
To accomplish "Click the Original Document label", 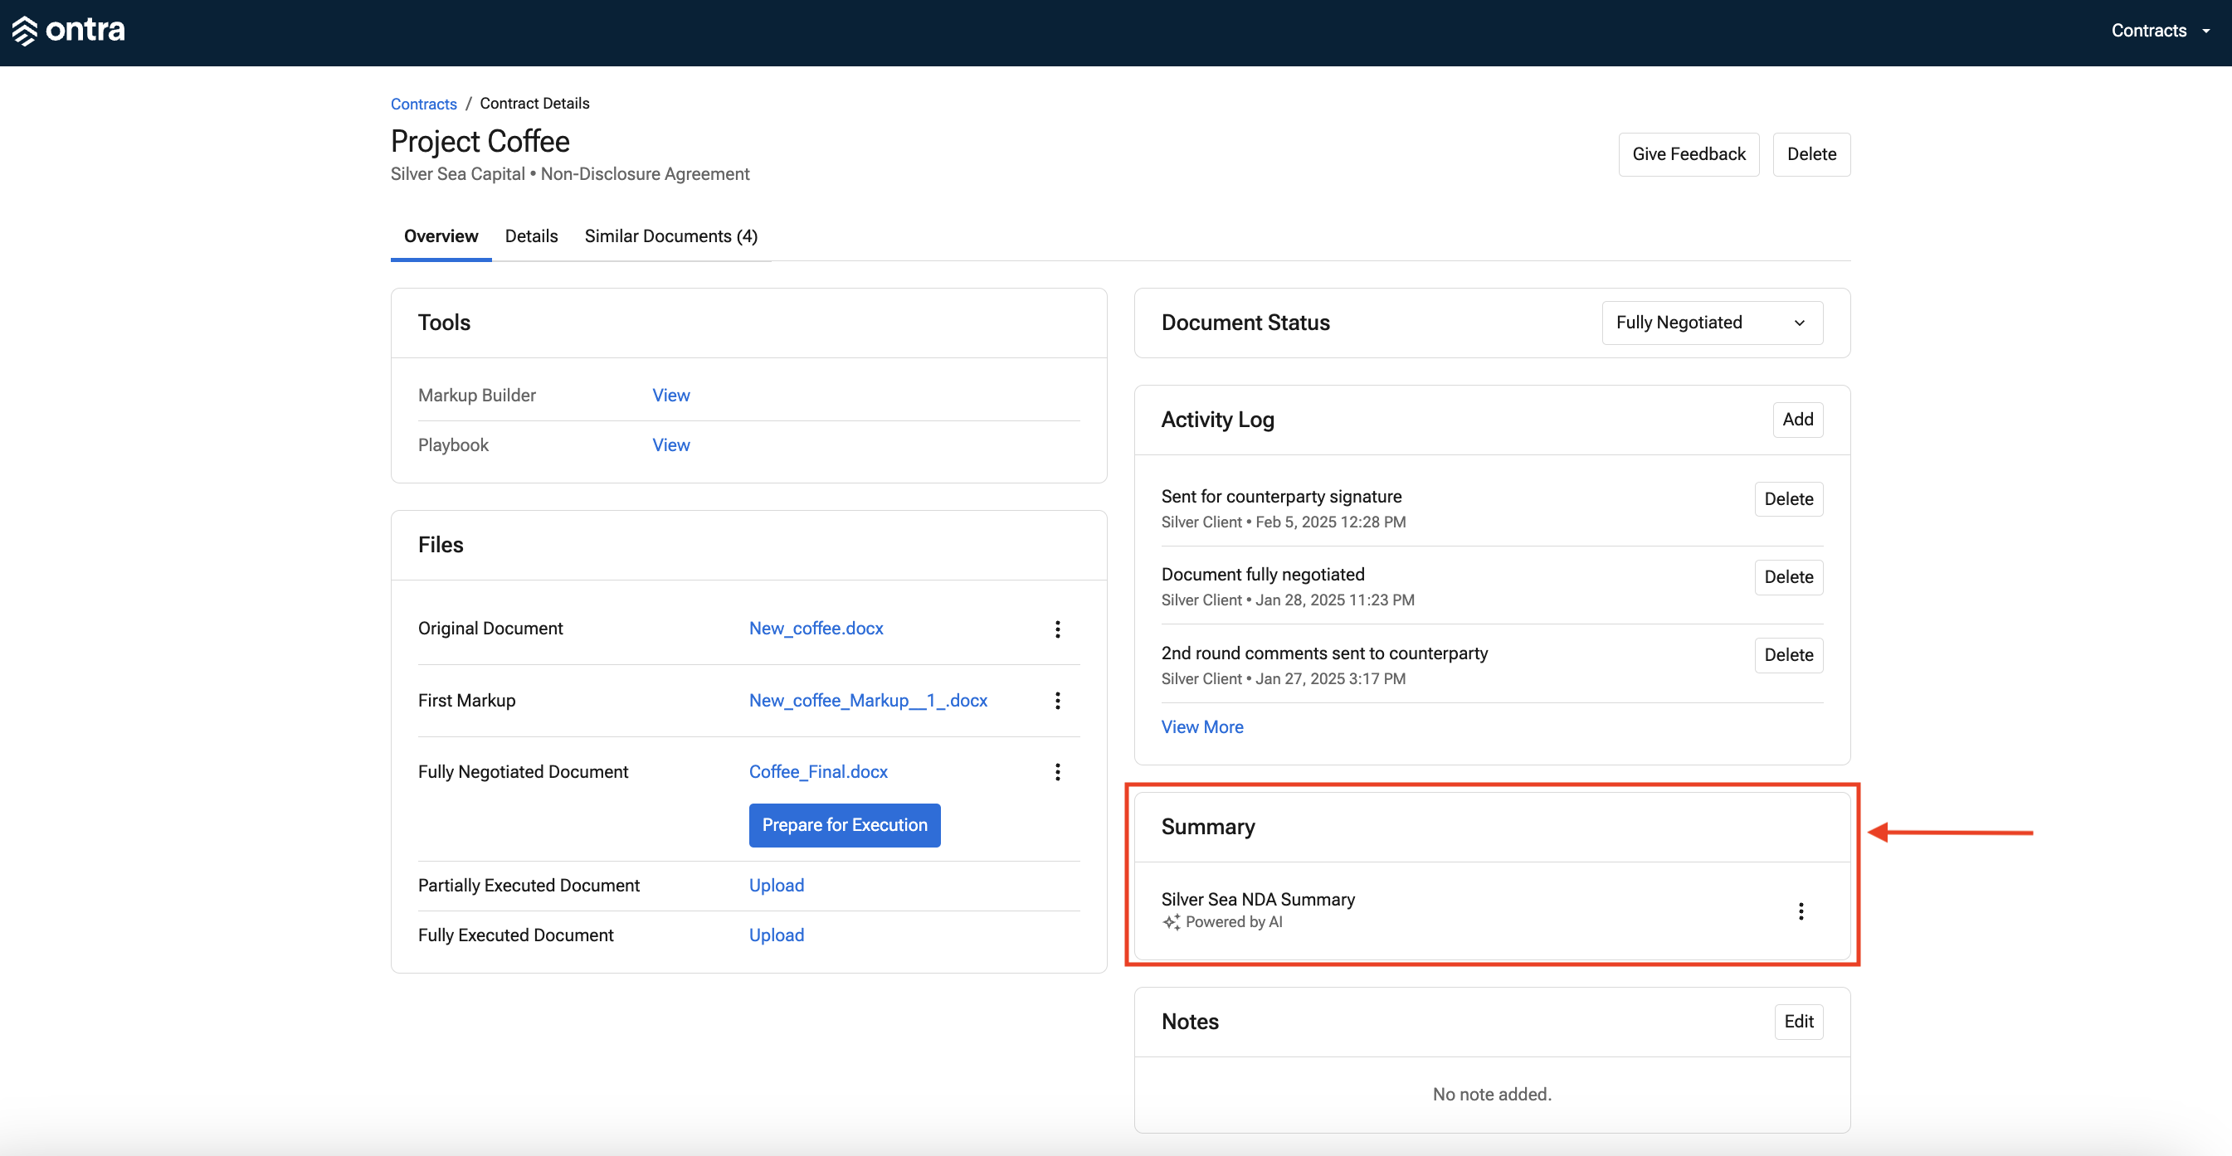I will point(490,628).
